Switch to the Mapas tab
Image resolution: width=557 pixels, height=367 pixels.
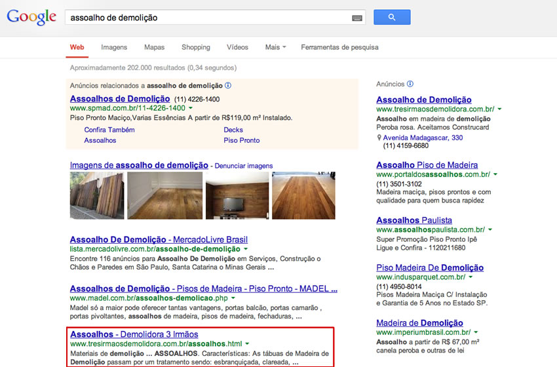click(154, 47)
